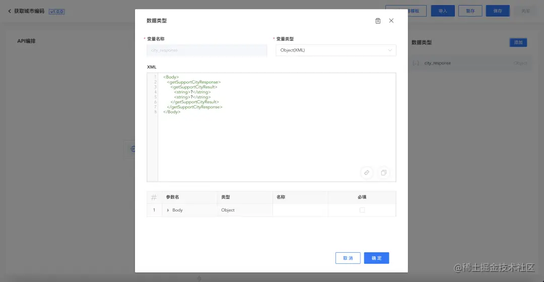Click the 变量名称 city_response input field
The image size is (544, 282).
click(207, 50)
